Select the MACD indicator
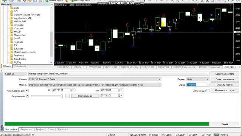The width and height of the screenshot is (242, 136). pyautogui.click(x=17, y=32)
